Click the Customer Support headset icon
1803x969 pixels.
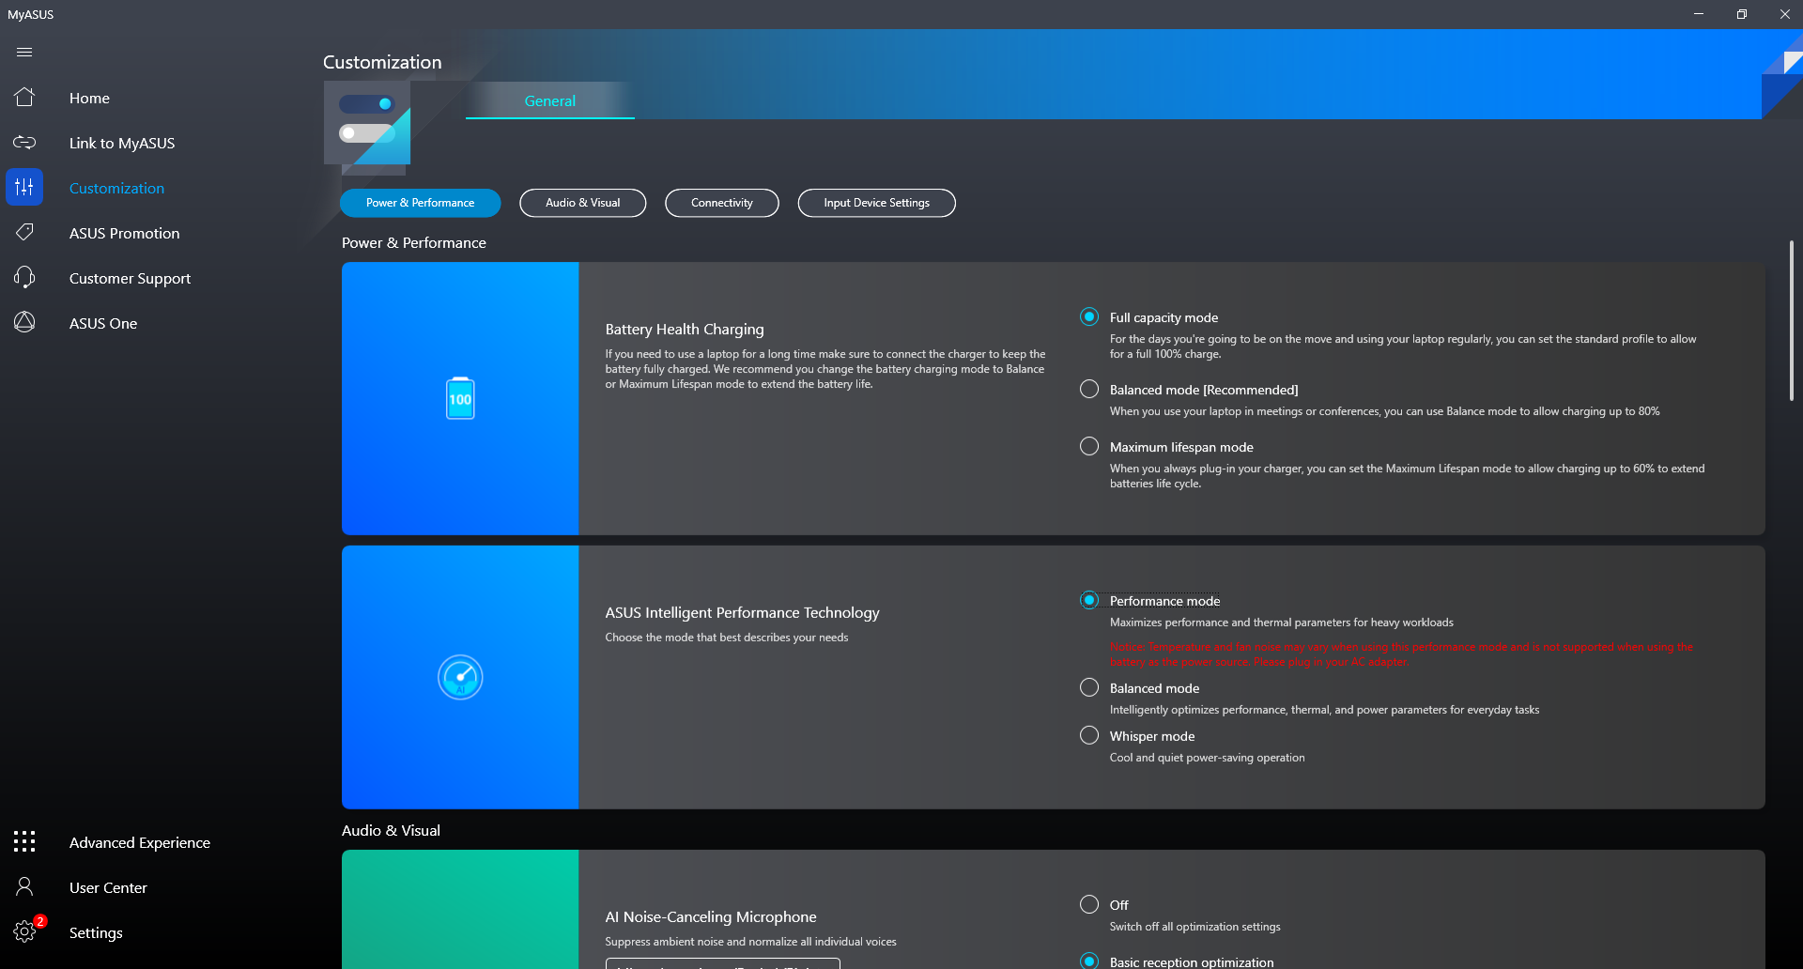click(24, 278)
